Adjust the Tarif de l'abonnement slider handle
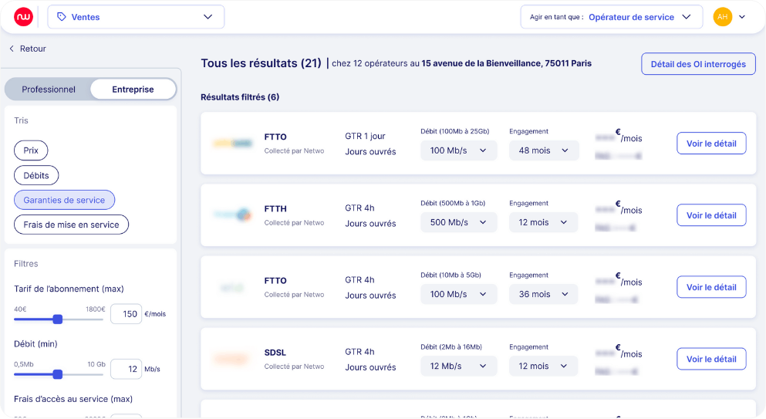This screenshot has height=419, width=766. [58, 319]
